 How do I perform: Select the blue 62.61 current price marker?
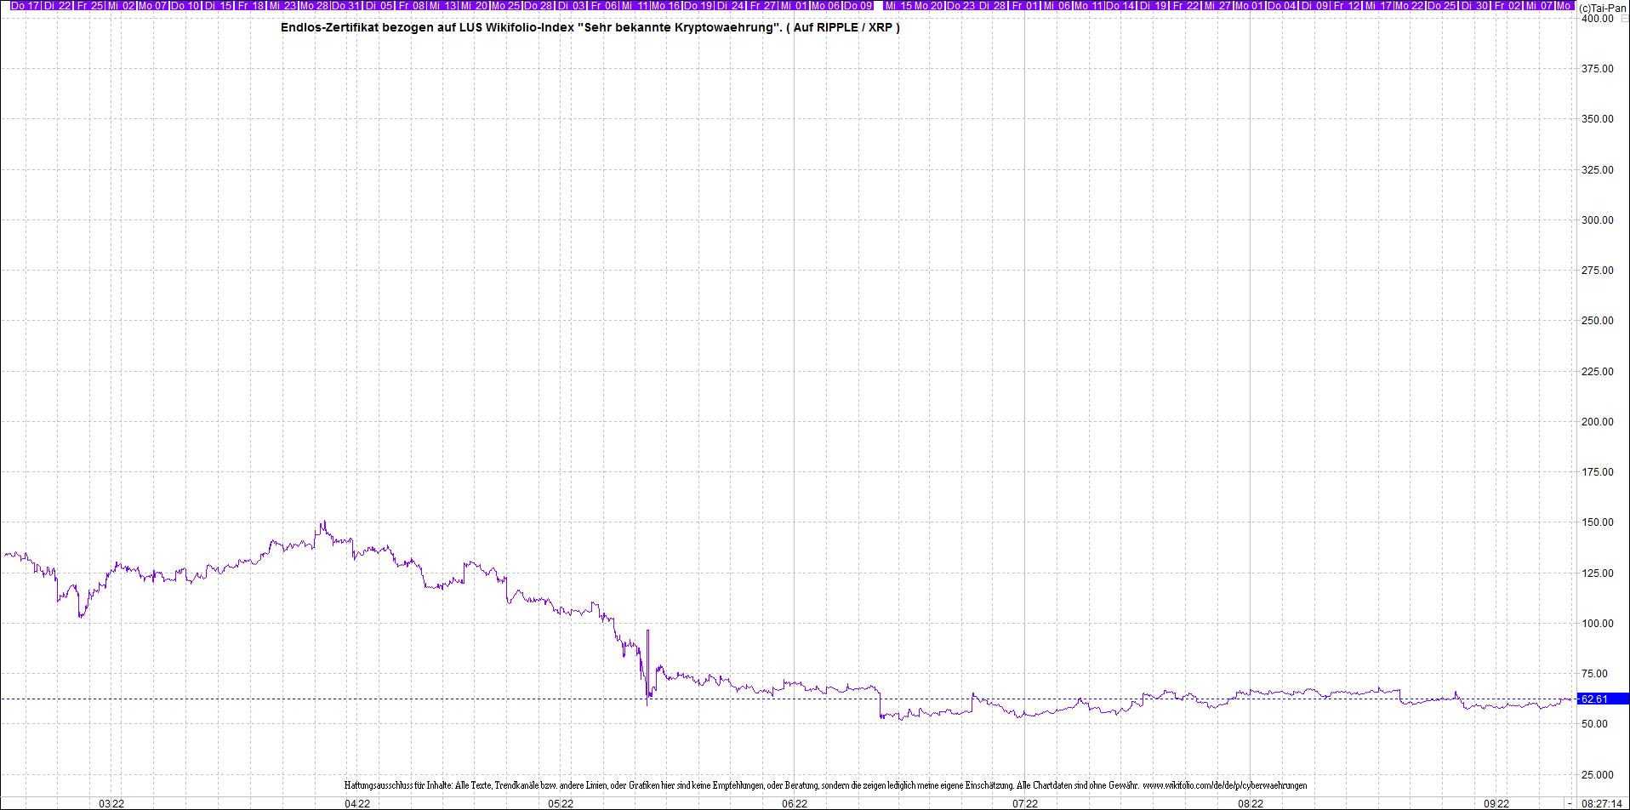[1601, 699]
